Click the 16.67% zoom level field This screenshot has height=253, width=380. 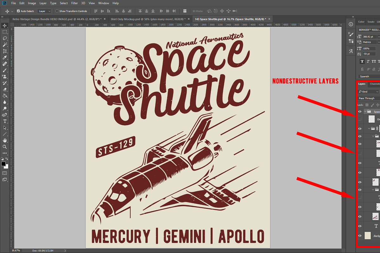click(x=16, y=250)
